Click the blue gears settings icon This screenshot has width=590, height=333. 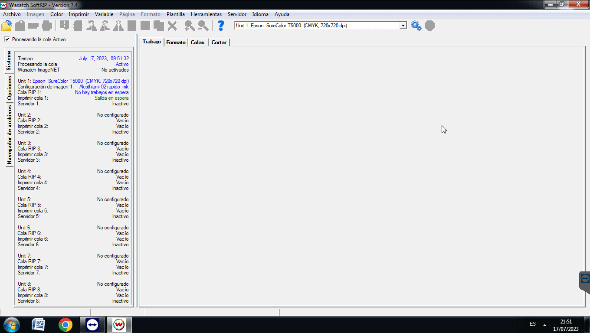tap(416, 26)
